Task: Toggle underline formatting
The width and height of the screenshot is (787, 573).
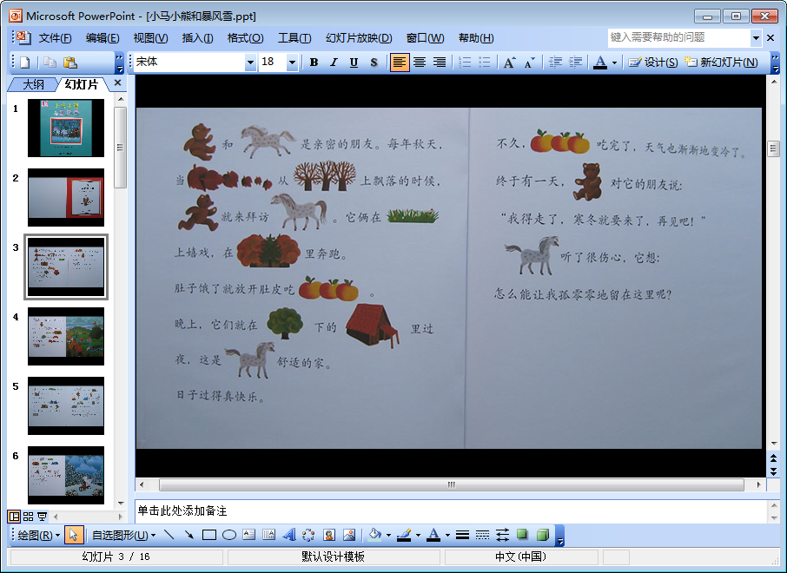Action: click(x=354, y=63)
